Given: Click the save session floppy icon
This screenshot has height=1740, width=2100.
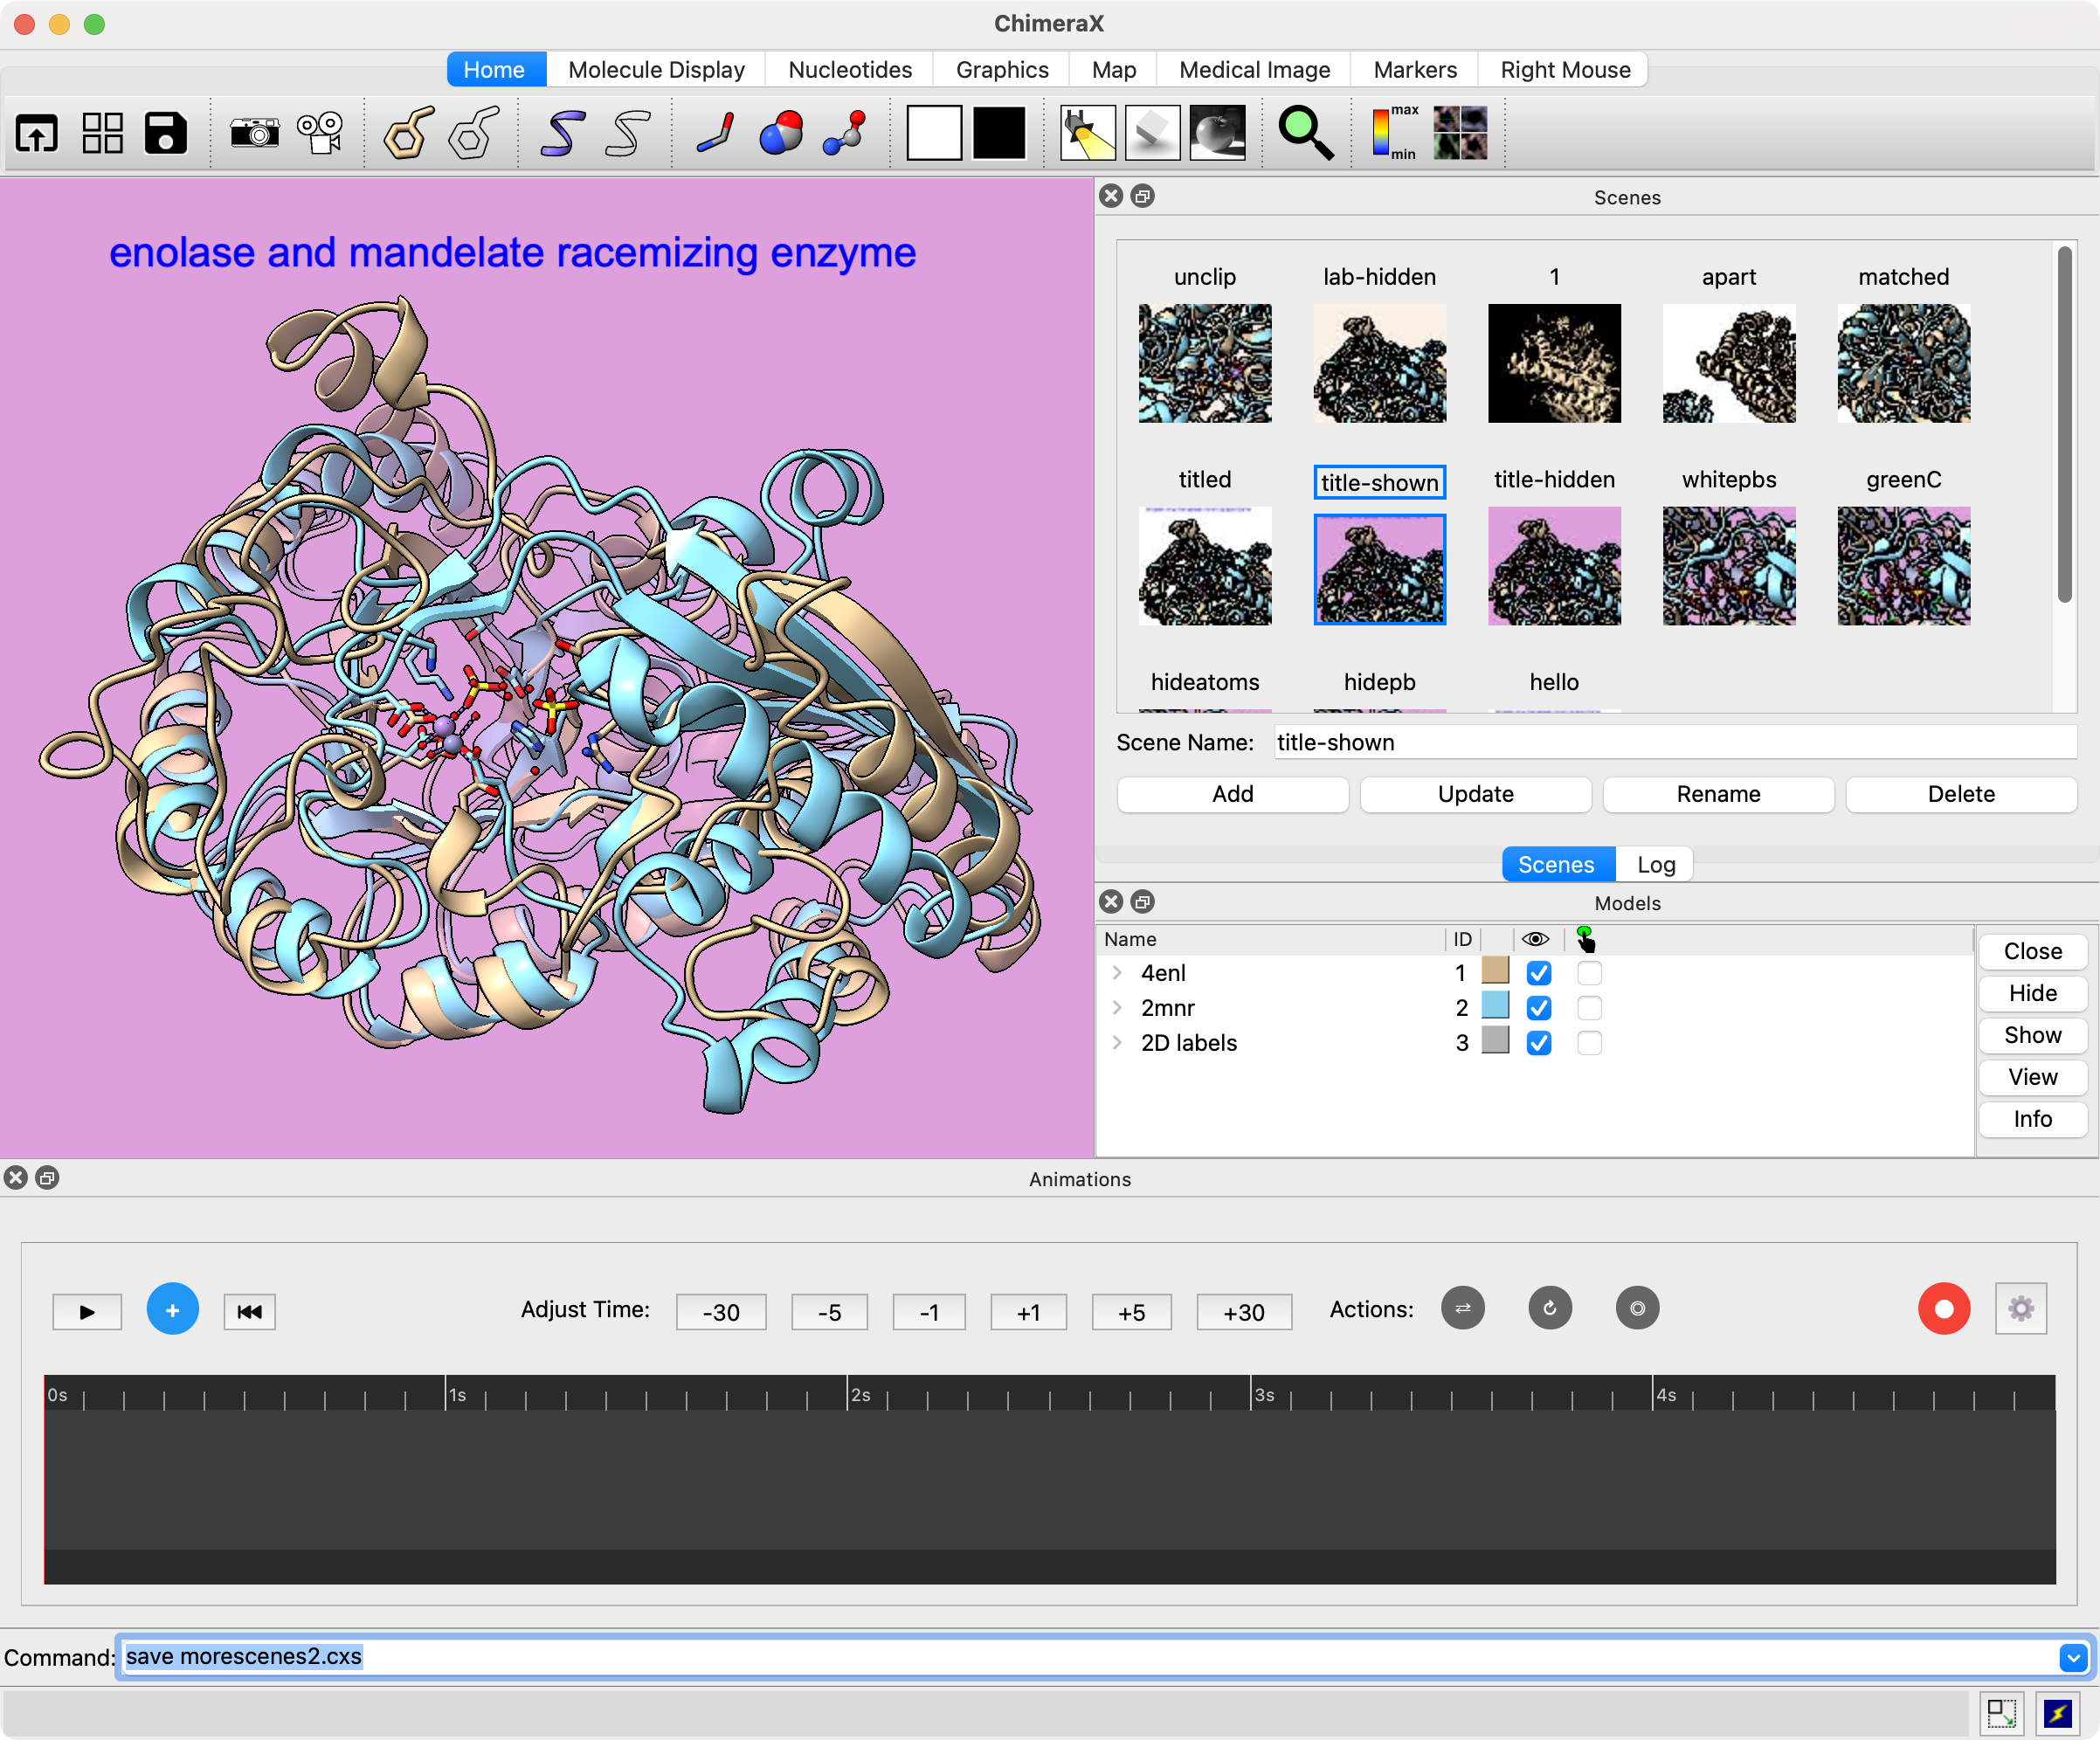Looking at the screenshot, I should (165, 132).
